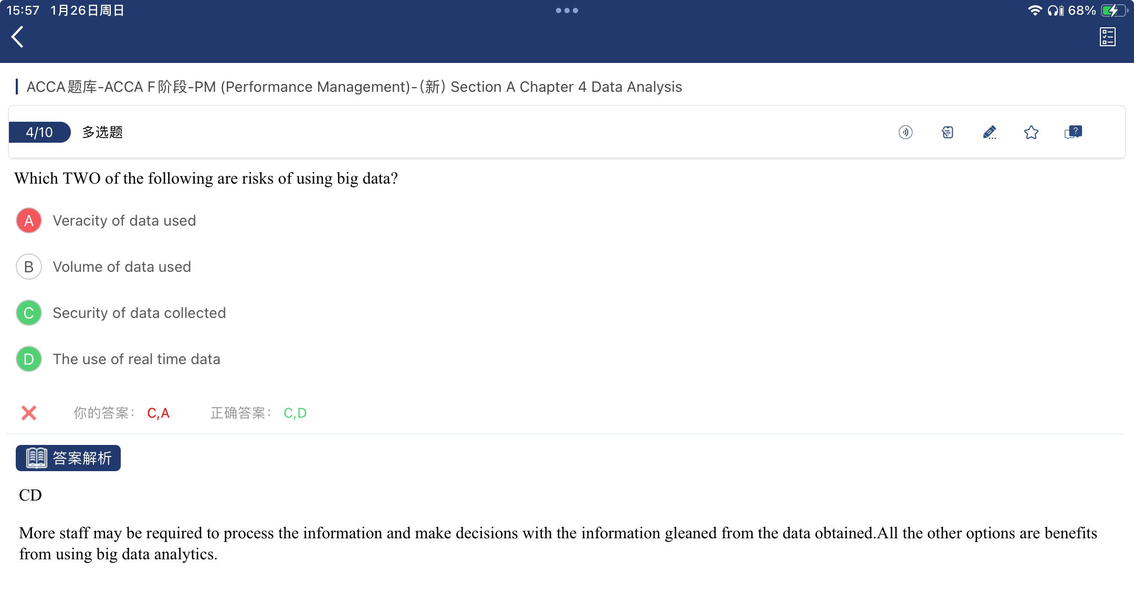Screen dimensions: 1134x606
Task: Open the ask-a-question chat icon
Action: [x=1073, y=132]
